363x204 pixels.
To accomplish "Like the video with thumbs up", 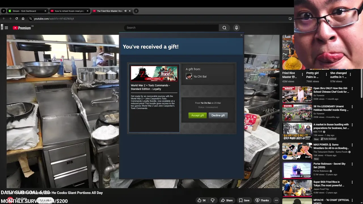I will [202, 200].
